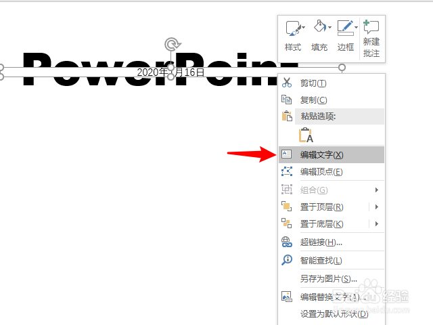
Task: Click the 边框 outline pen icon
Action: (345, 28)
